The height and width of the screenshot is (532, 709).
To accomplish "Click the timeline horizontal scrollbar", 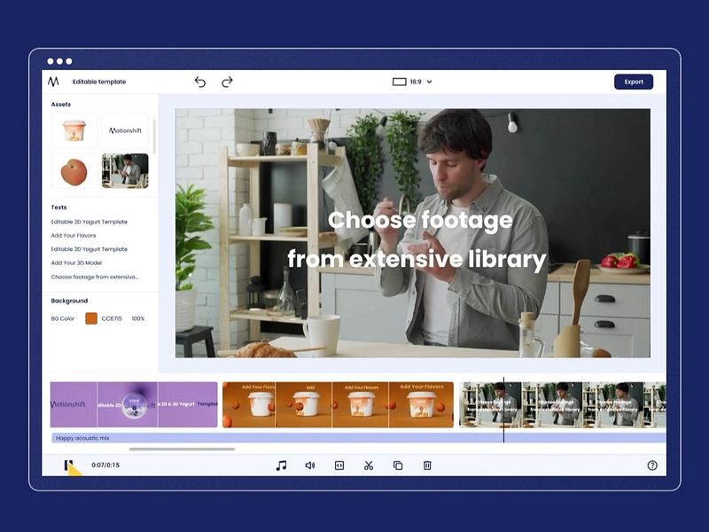I will 182,450.
